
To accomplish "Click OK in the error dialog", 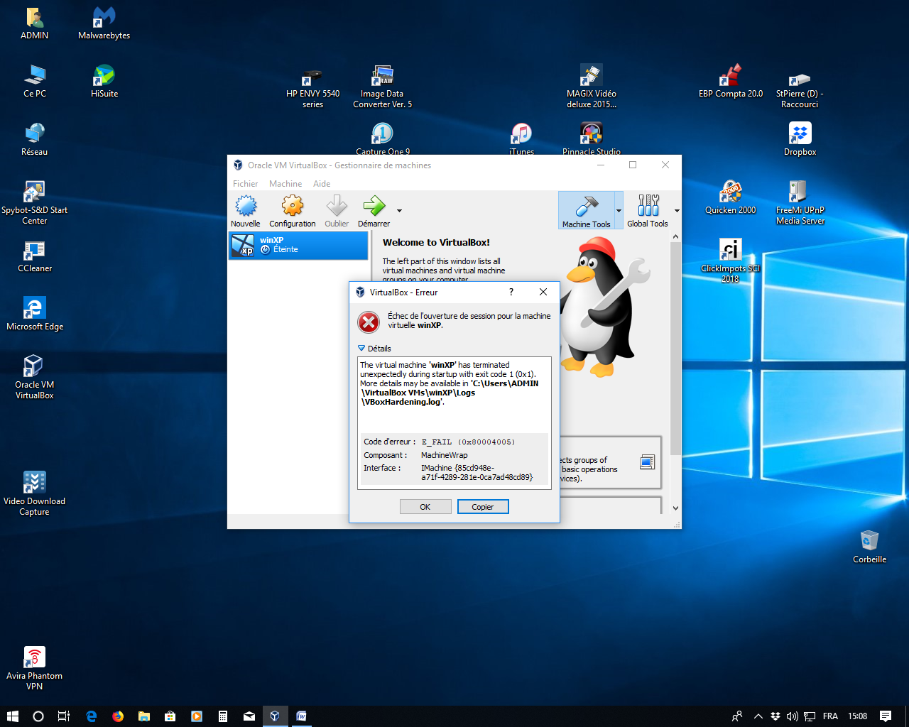I will 425,507.
